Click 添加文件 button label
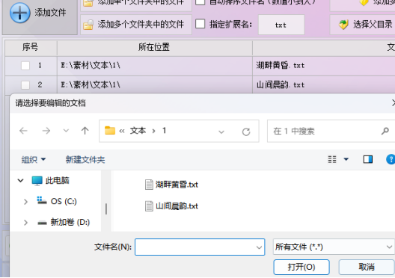 pyautogui.click(x=50, y=13)
